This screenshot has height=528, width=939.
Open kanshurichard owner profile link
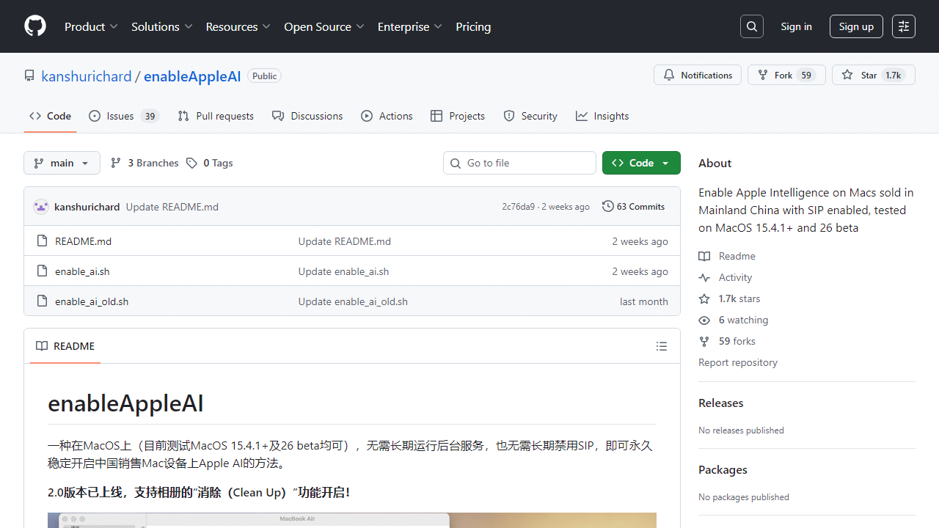pyautogui.click(x=87, y=76)
